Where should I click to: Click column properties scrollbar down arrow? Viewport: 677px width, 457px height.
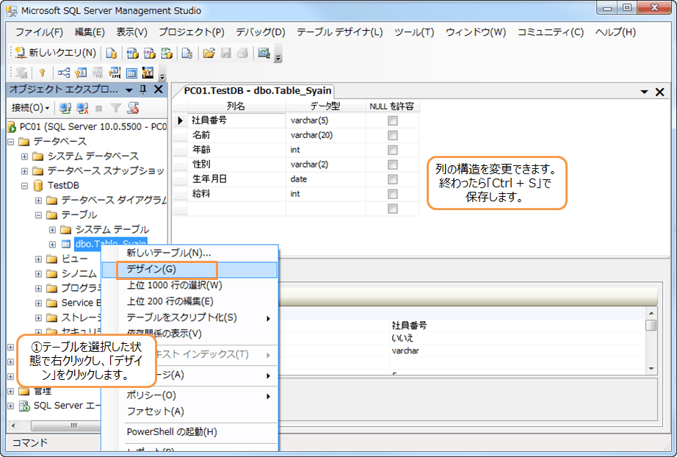coord(651,369)
